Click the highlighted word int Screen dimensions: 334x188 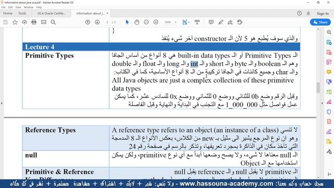pyautogui.click(x=194, y=64)
